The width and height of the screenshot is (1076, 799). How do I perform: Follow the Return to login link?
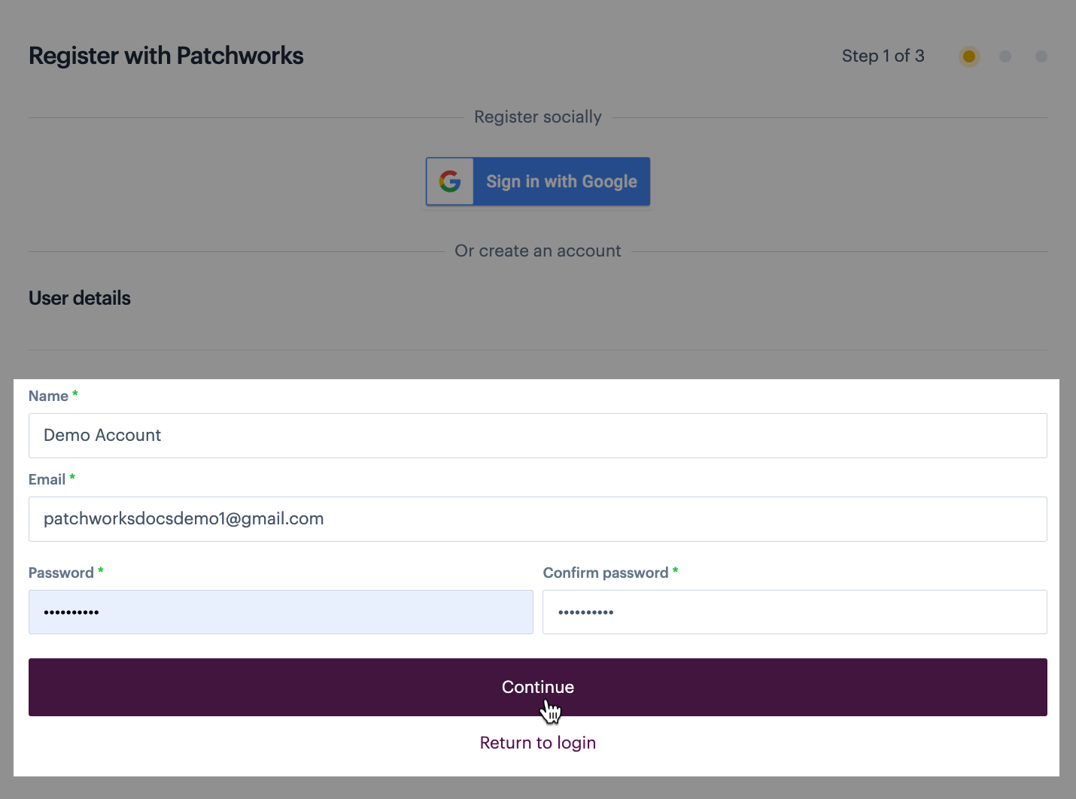[538, 743]
